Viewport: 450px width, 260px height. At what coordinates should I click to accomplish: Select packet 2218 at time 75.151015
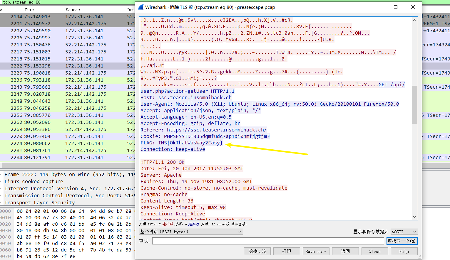(68, 59)
